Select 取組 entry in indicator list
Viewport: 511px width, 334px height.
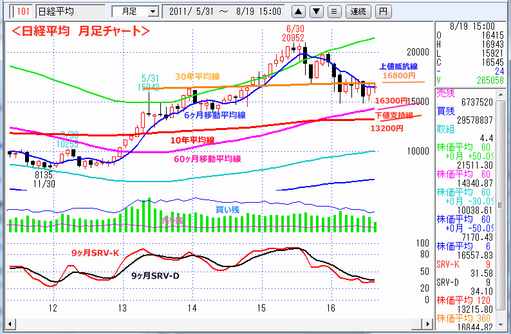[x=447, y=129]
